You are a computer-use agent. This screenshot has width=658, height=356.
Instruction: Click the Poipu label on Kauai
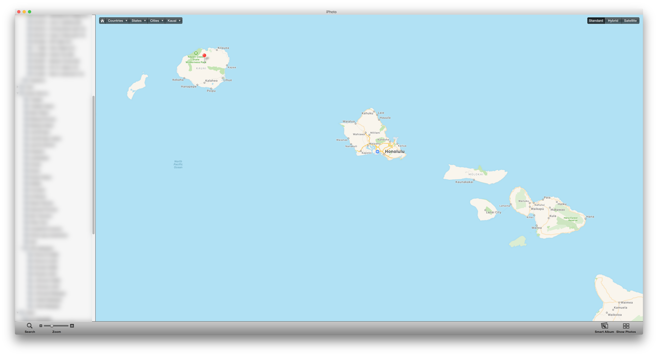point(211,91)
